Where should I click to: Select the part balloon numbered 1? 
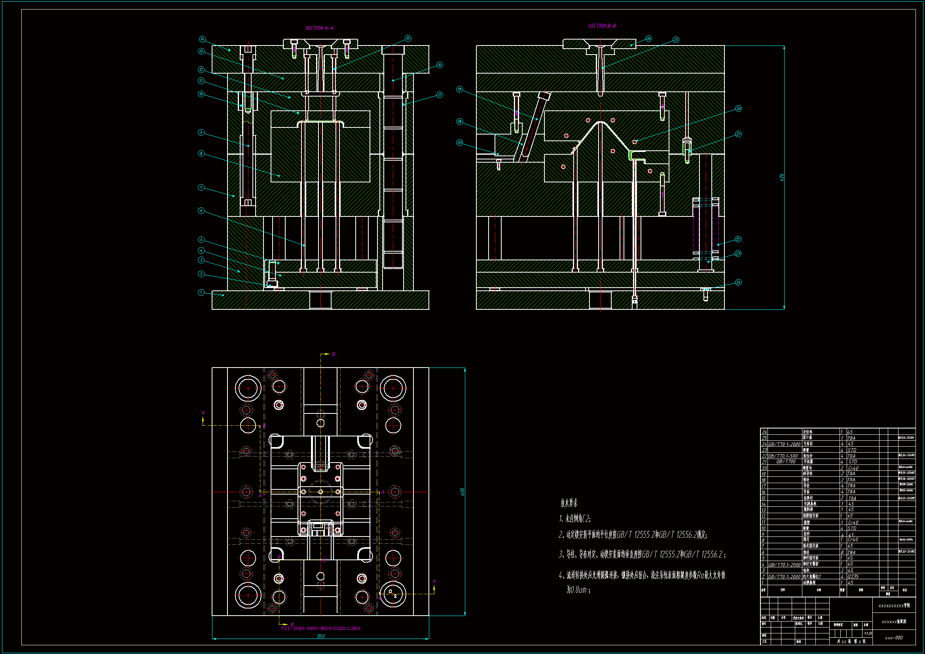click(x=201, y=292)
